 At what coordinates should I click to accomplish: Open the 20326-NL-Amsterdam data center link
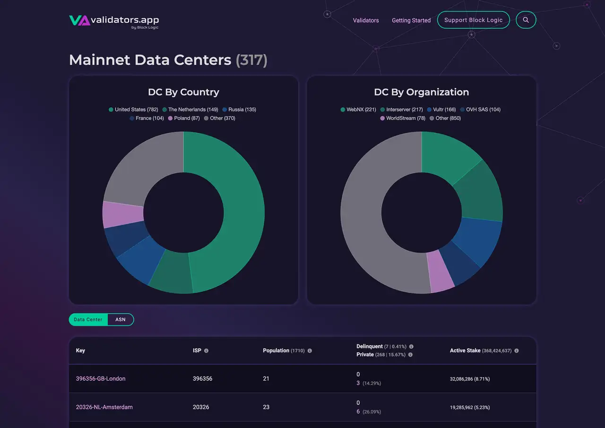(104, 407)
